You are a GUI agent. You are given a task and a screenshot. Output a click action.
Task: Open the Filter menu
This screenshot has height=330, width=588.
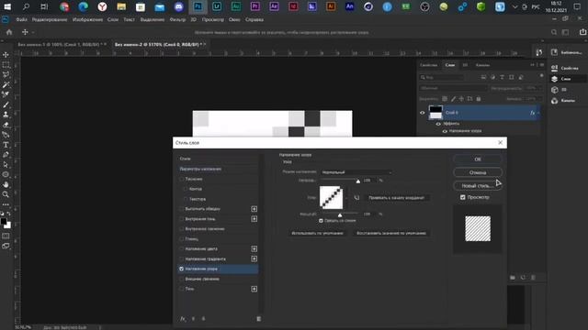coord(177,19)
